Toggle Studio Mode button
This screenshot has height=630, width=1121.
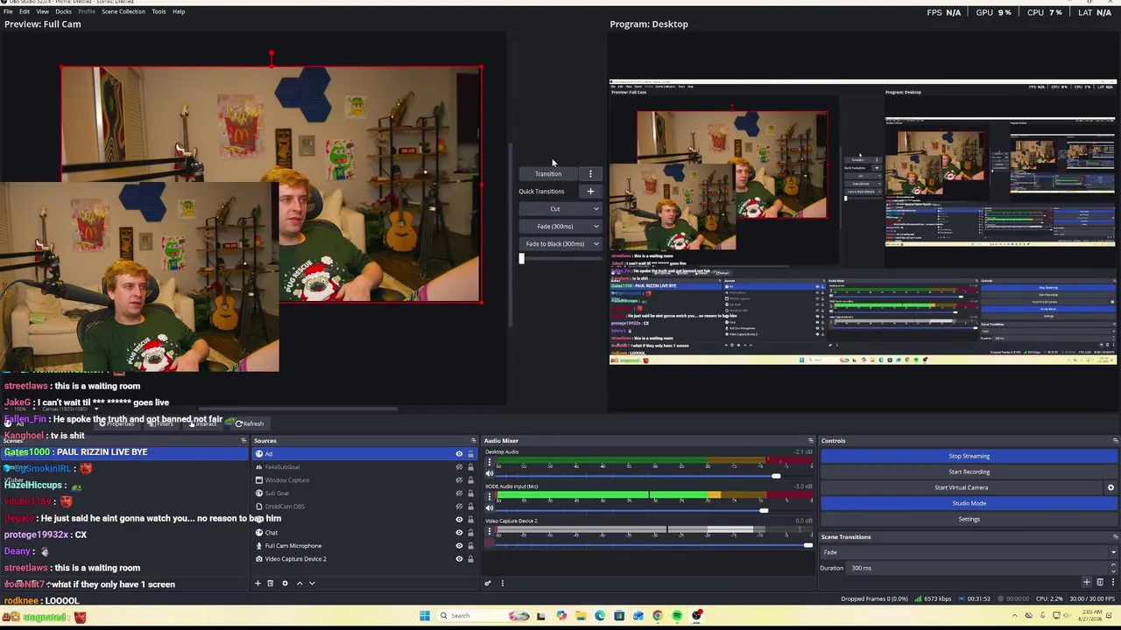pos(969,503)
